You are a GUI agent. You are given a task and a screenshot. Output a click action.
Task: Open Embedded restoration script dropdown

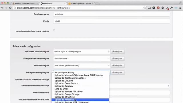pos(140,86)
